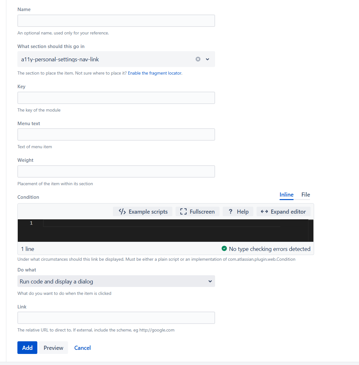Click the Expand editor arrows button
Image resolution: width=359 pixels, height=365 pixels.
283,212
